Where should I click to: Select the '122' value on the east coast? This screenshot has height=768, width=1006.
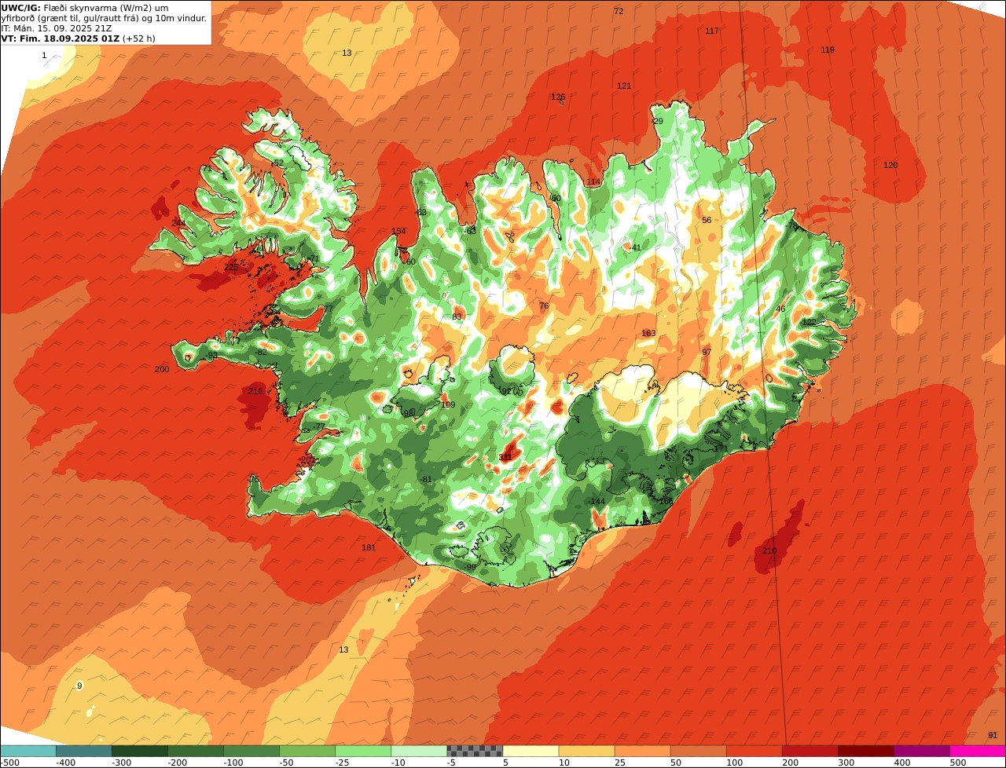(x=809, y=323)
